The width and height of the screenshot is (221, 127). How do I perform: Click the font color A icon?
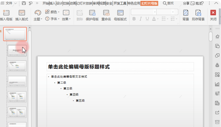point(154,19)
